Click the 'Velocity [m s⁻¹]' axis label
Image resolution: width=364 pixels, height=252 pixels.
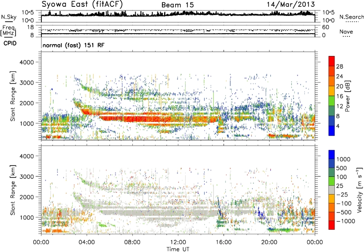(x=359, y=190)
